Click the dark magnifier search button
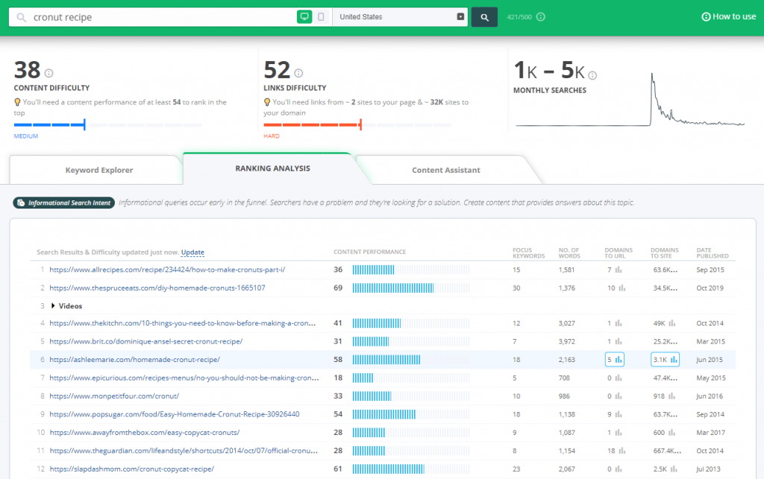Image resolution: width=764 pixels, height=479 pixels. pyautogui.click(x=484, y=17)
